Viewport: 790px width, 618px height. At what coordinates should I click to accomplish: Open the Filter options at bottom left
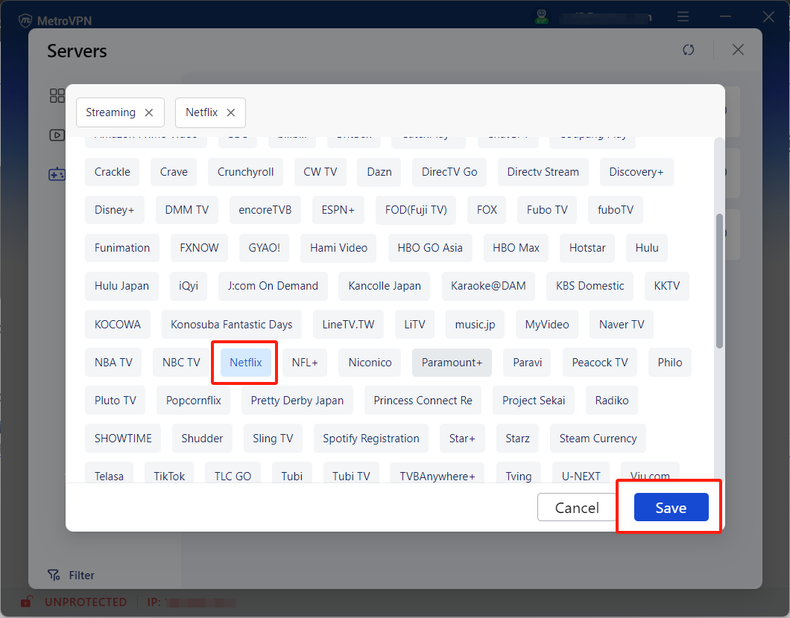[x=71, y=575]
